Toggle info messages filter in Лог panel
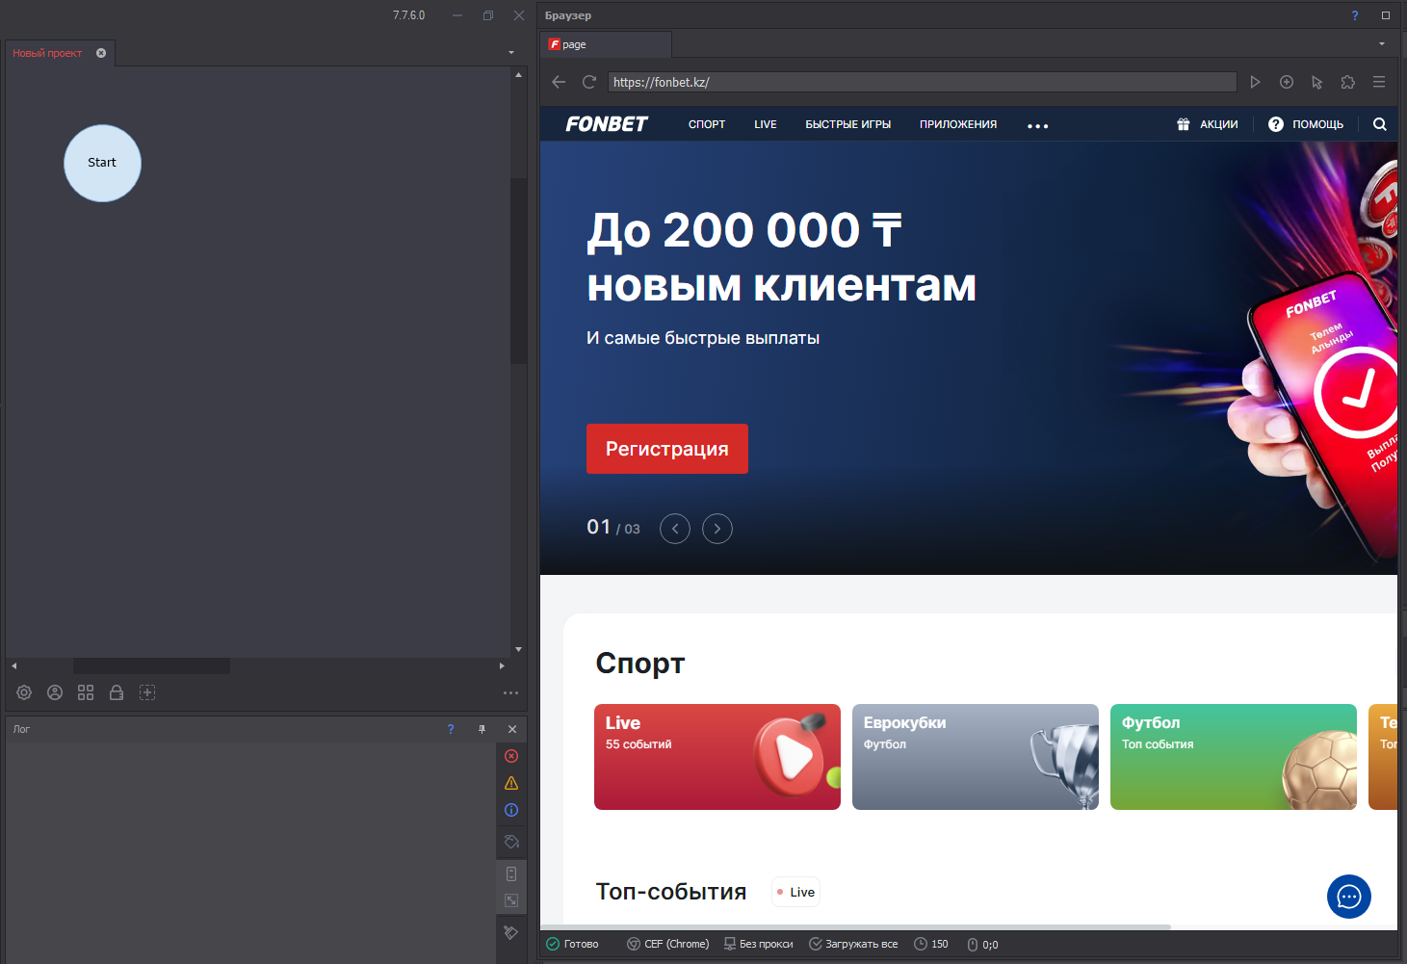 tap(511, 810)
